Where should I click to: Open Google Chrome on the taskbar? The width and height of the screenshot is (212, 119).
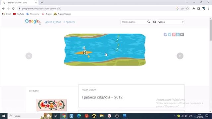pos(64,116)
